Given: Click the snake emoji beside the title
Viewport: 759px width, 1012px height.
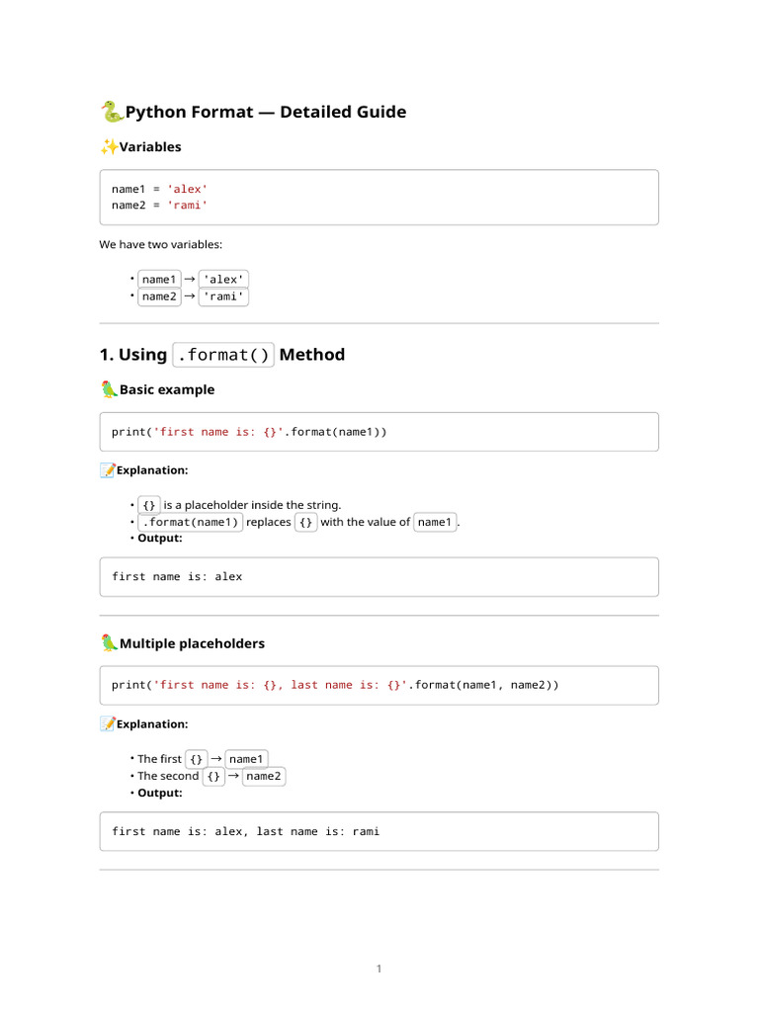Looking at the screenshot, I should pos(112,112).
